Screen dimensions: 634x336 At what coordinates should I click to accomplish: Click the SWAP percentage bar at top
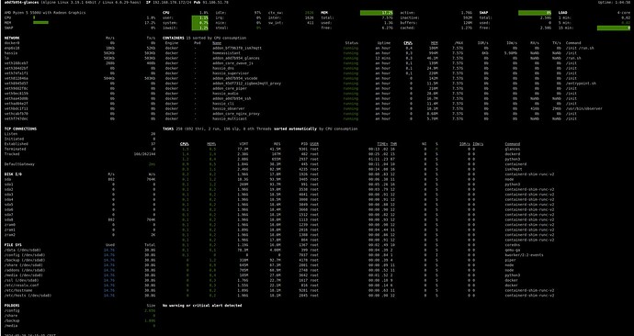(x=535, y=13)
